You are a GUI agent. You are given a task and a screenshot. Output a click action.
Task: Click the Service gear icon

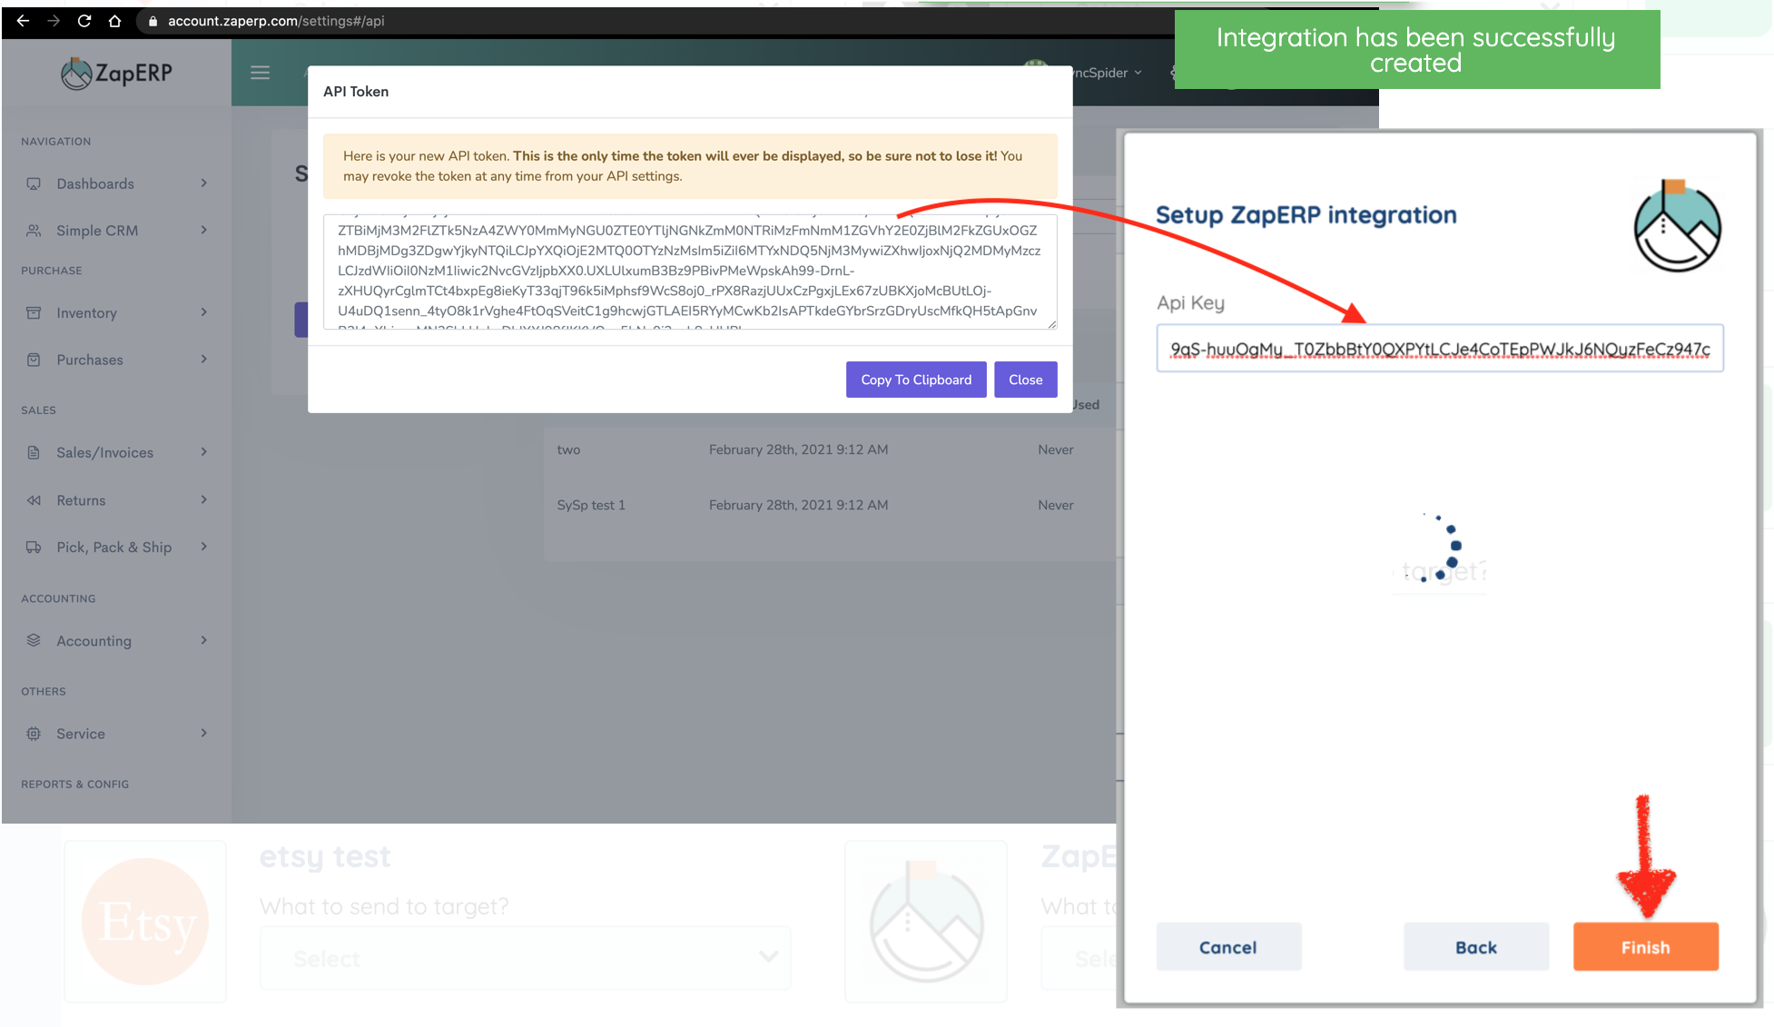click(34, 734)
